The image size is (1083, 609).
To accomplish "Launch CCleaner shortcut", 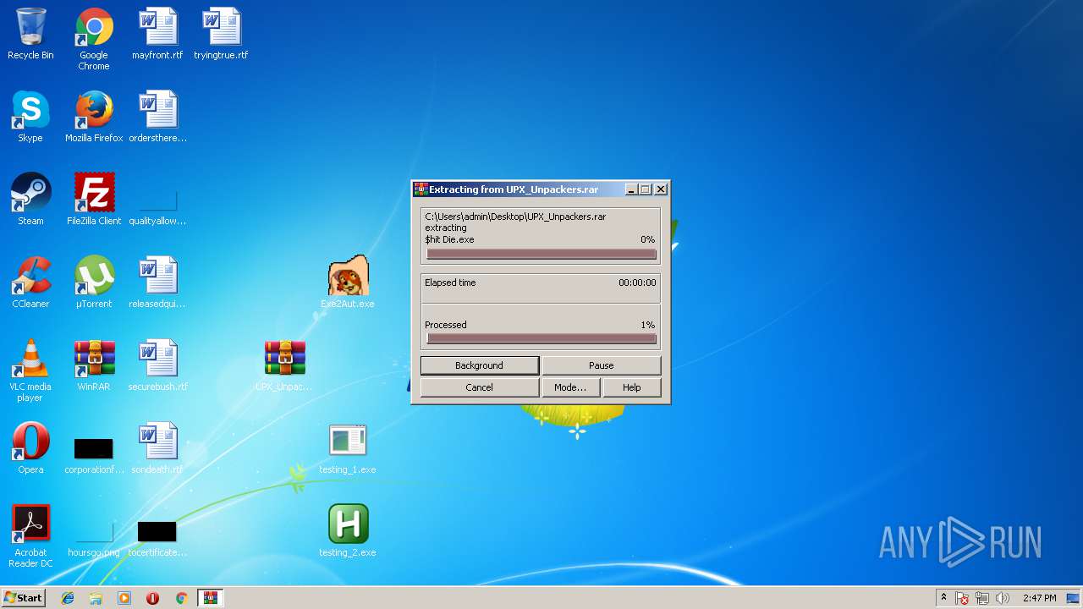I will (x=30, y=283).
